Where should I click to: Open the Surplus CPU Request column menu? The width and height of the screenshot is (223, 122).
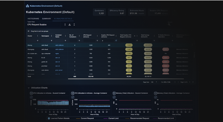coord(116,36)
